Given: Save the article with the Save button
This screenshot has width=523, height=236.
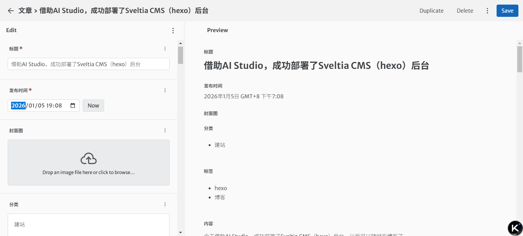Looking at the screenshot, I should point(507,11).
